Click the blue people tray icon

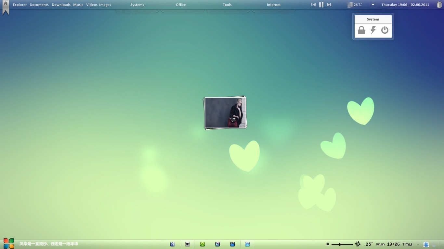point(426,244)
